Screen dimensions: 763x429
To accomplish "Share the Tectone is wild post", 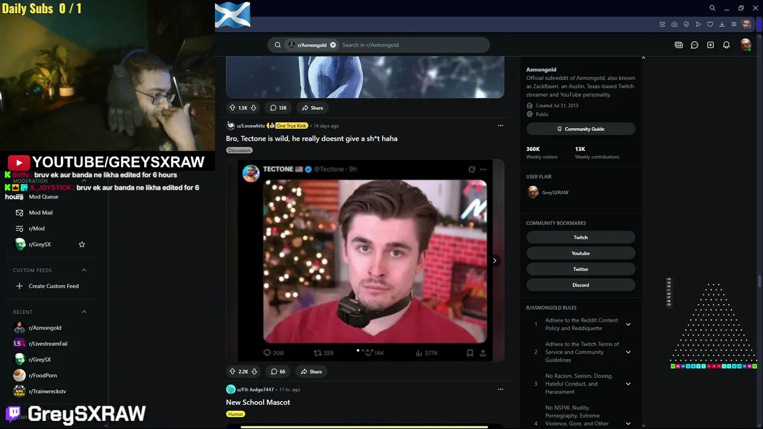I will 311,371.
